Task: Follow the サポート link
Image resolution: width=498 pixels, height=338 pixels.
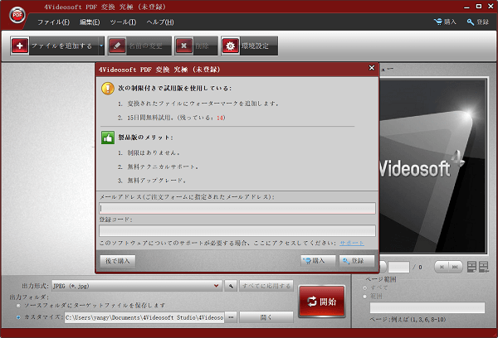Action: tap(350, 243)
